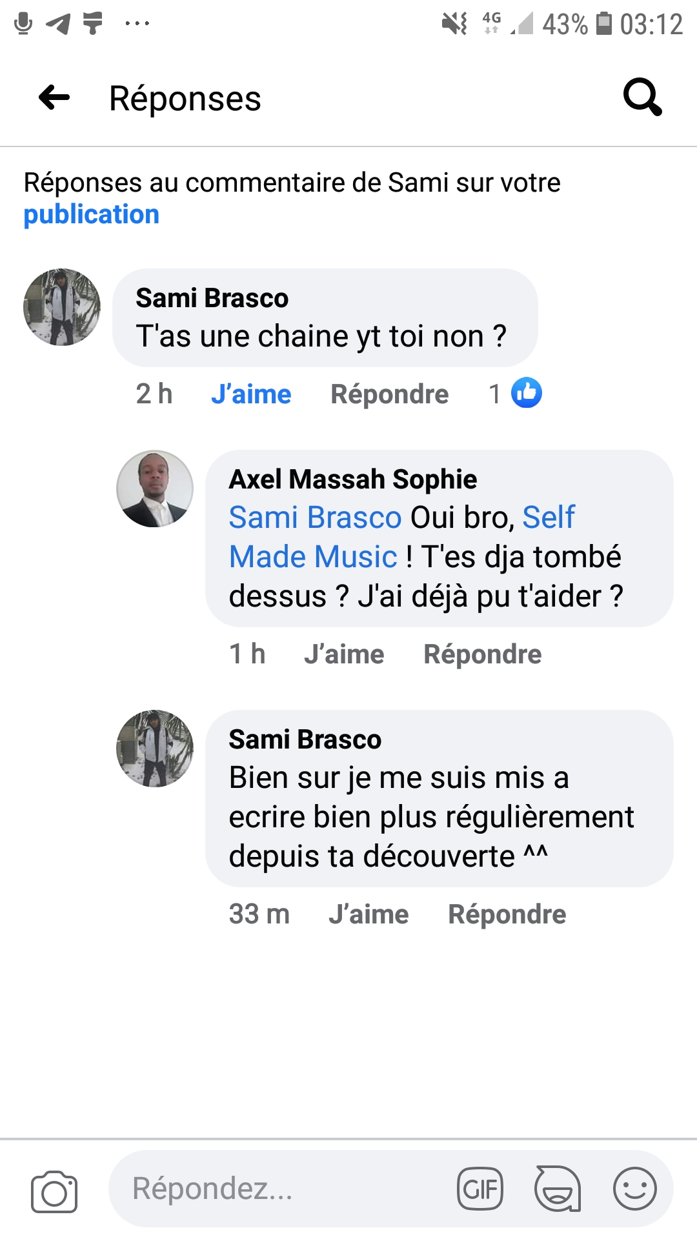Like Sami Brasco's last reply
The width and height of the screenshot is (697, 1239).
pos(369,914)
